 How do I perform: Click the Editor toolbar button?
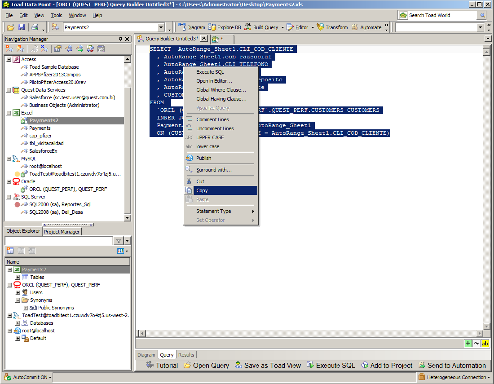coord(298,27)
